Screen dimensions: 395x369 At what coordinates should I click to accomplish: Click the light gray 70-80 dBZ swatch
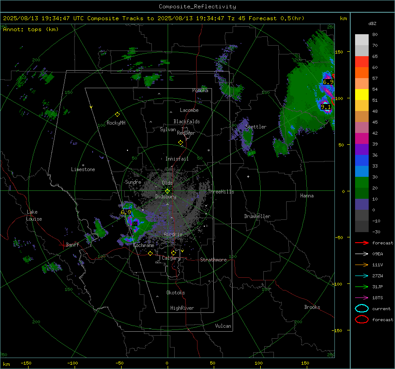(x=362, y=40)
